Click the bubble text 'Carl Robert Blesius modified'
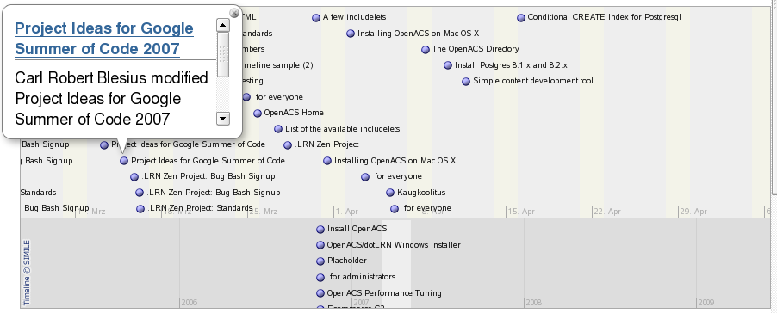 point(111,78)
